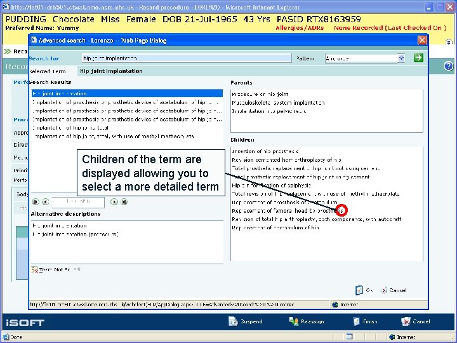Select child Total prosthetic replacement using cement
Viewport: 457px width, 343px height.
(x=300, y=177)
